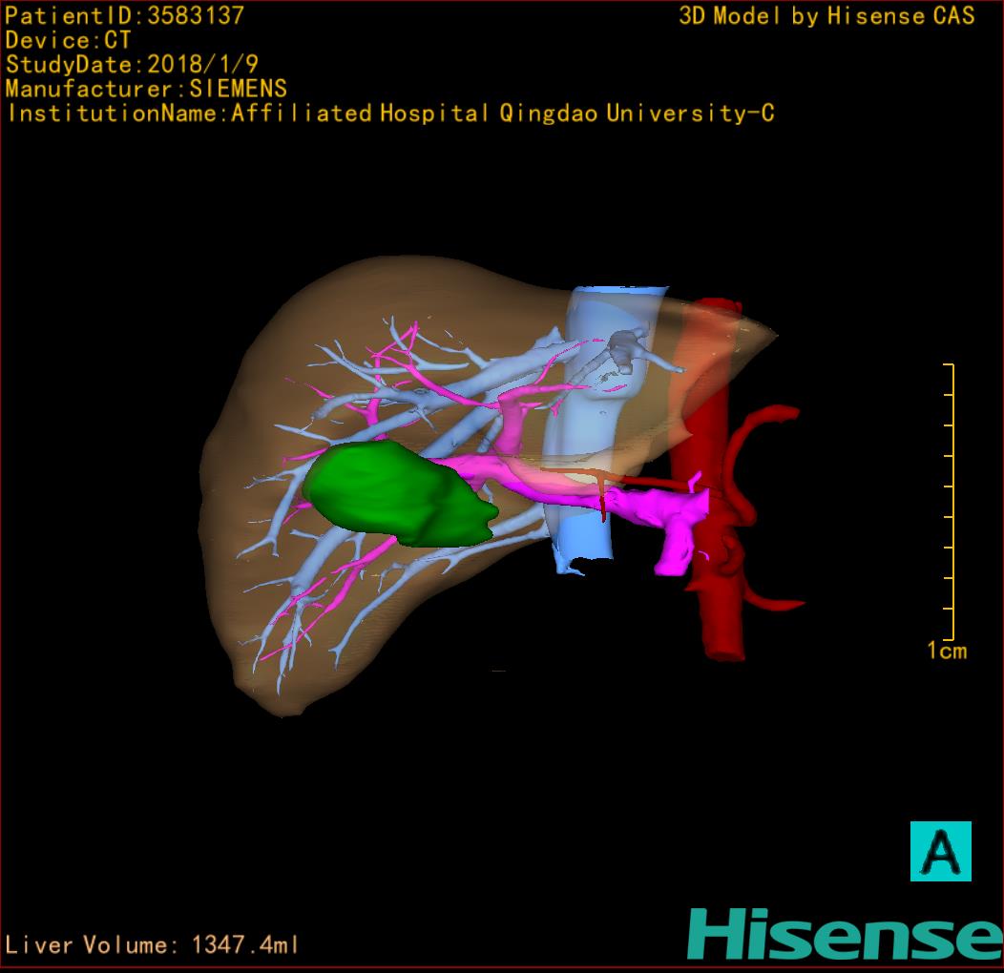Click the yellow scale ruler
The image size is (1004, 973).
(x=950, y=501)
